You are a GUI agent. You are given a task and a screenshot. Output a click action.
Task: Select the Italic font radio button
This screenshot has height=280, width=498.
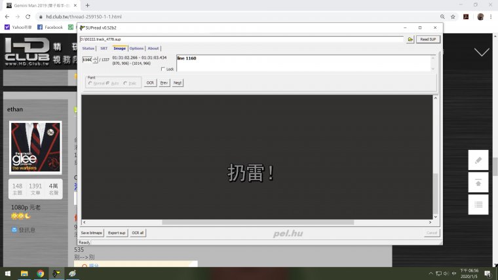click(x=125, y=83)
